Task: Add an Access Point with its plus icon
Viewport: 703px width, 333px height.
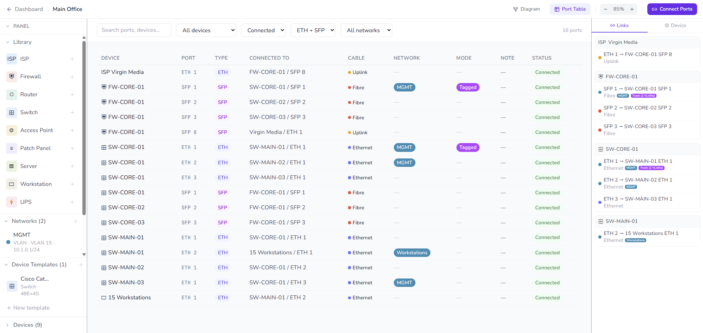Action: coord(73,131)
